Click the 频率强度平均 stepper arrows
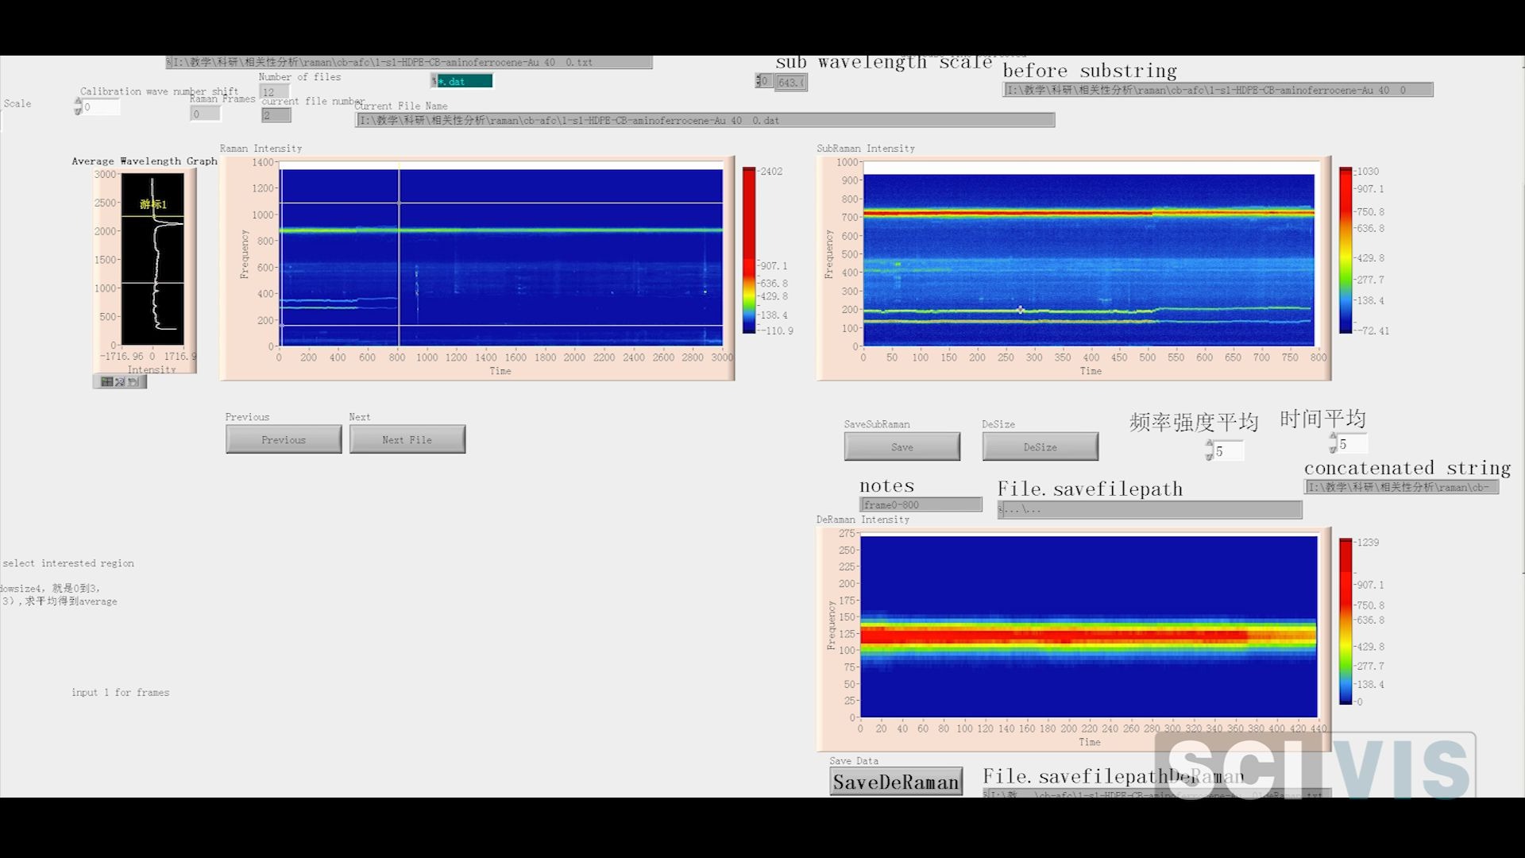This screenshot has height=858, width=1525. (x=1209, y=450)
